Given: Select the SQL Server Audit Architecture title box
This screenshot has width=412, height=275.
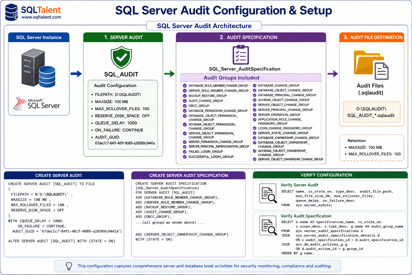Looking at the screenshot, I should (204, 26).
